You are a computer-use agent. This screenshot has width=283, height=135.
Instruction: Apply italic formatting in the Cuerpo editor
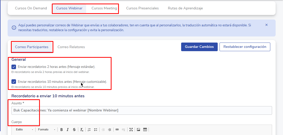(68, 130)
